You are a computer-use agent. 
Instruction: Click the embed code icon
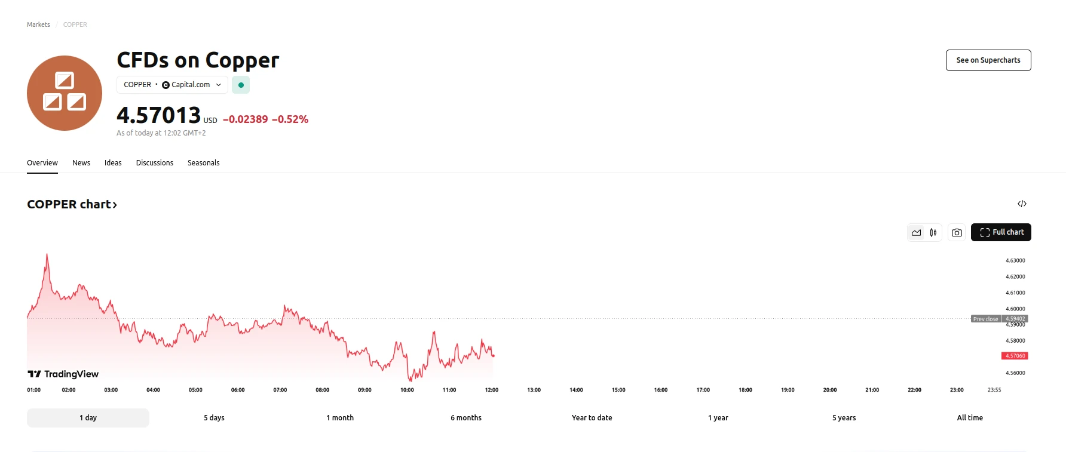[x=1022, y=204]
